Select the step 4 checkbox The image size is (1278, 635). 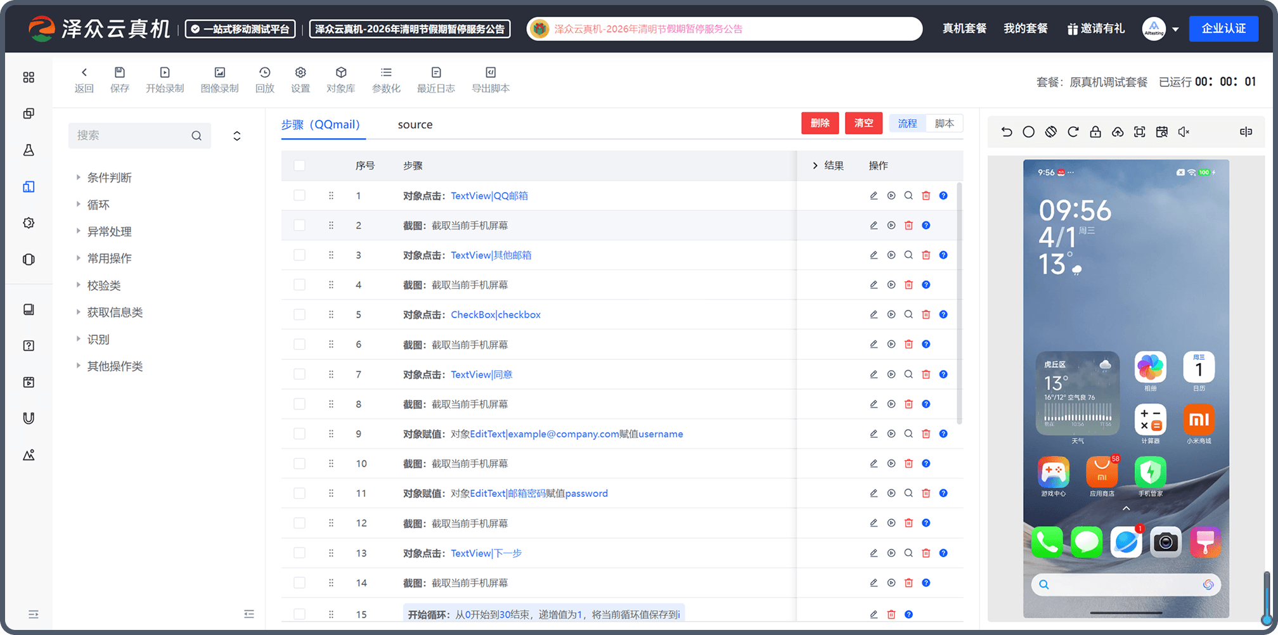click(x=299, y=285)
